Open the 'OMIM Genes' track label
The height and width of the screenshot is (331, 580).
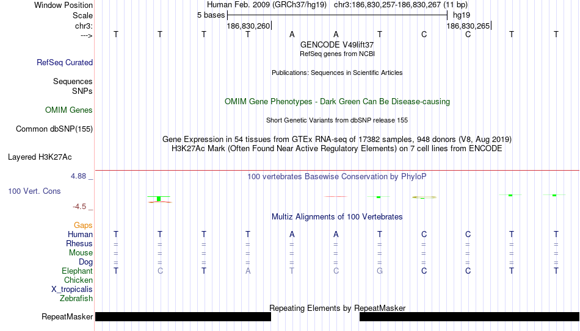tap(69, 110)
